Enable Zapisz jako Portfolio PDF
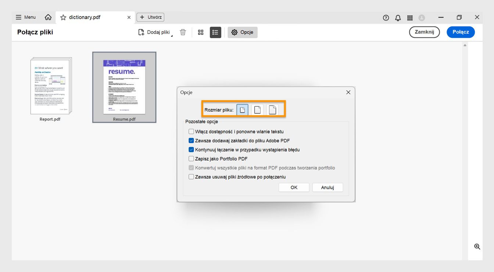 click(191, 159)
